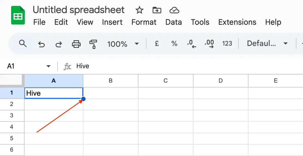The image size is (303, 156).
Task: Redo the last action
Action: click(59, 44)
